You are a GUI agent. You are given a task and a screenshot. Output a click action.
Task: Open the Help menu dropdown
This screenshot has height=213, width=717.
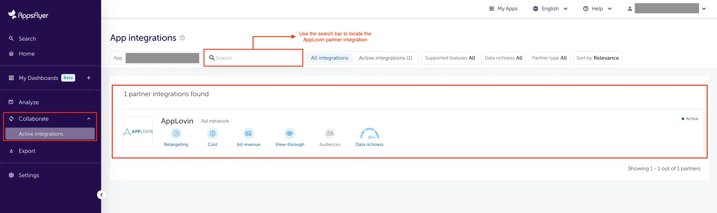597,8
